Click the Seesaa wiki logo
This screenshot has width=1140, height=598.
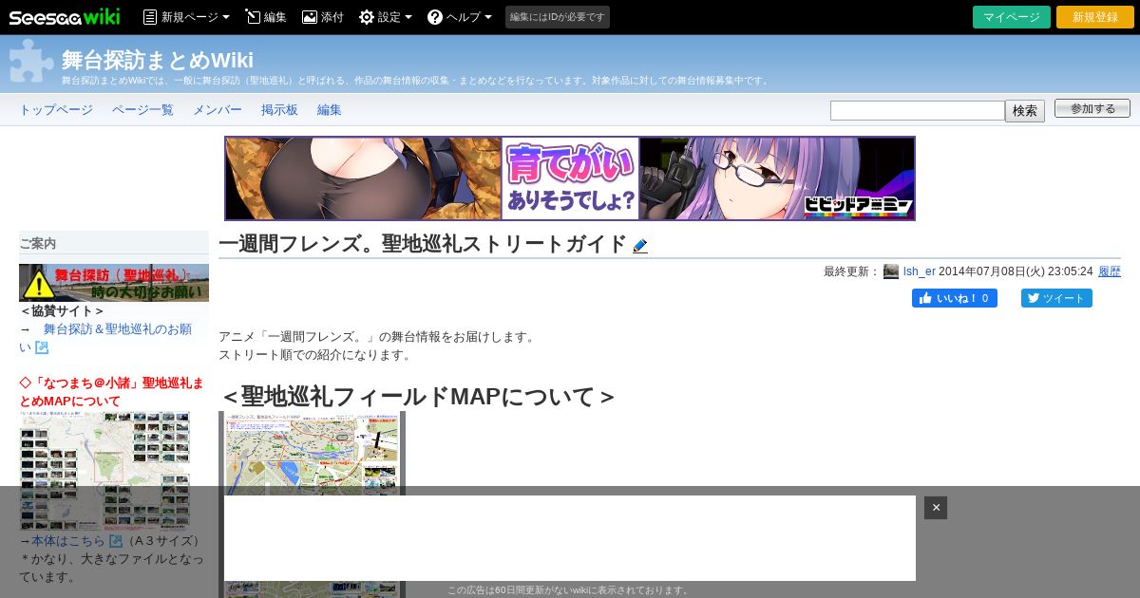(x=65, y=17)
